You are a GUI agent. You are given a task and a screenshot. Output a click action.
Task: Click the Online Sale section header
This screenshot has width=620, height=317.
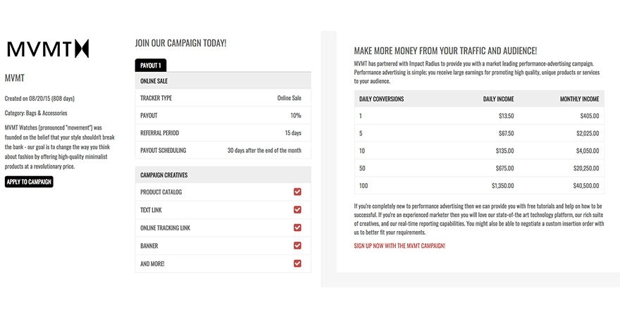223,81
